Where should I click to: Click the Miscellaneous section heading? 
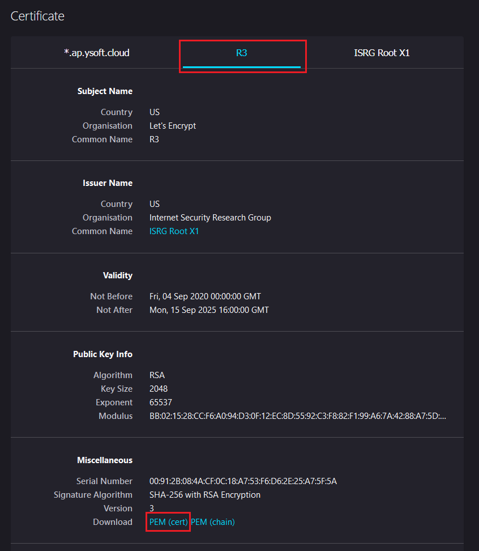105,460
